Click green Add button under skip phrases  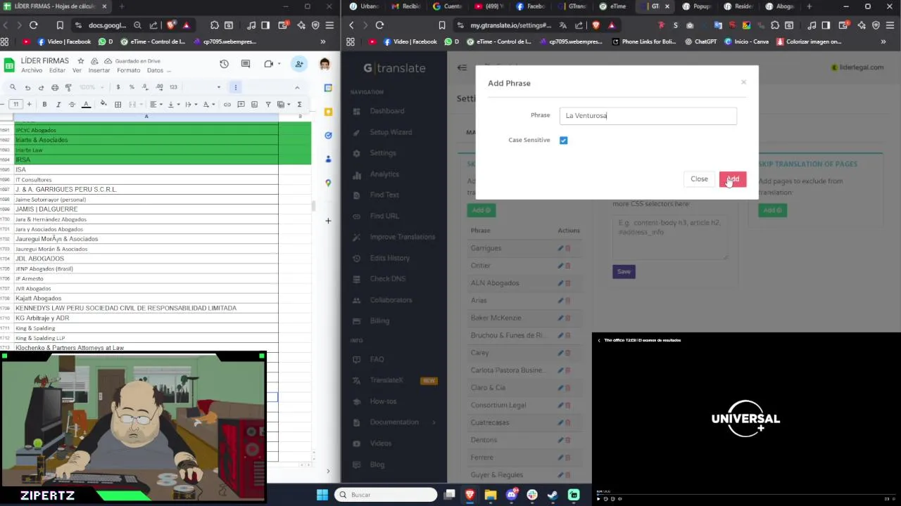click(481, 210)
